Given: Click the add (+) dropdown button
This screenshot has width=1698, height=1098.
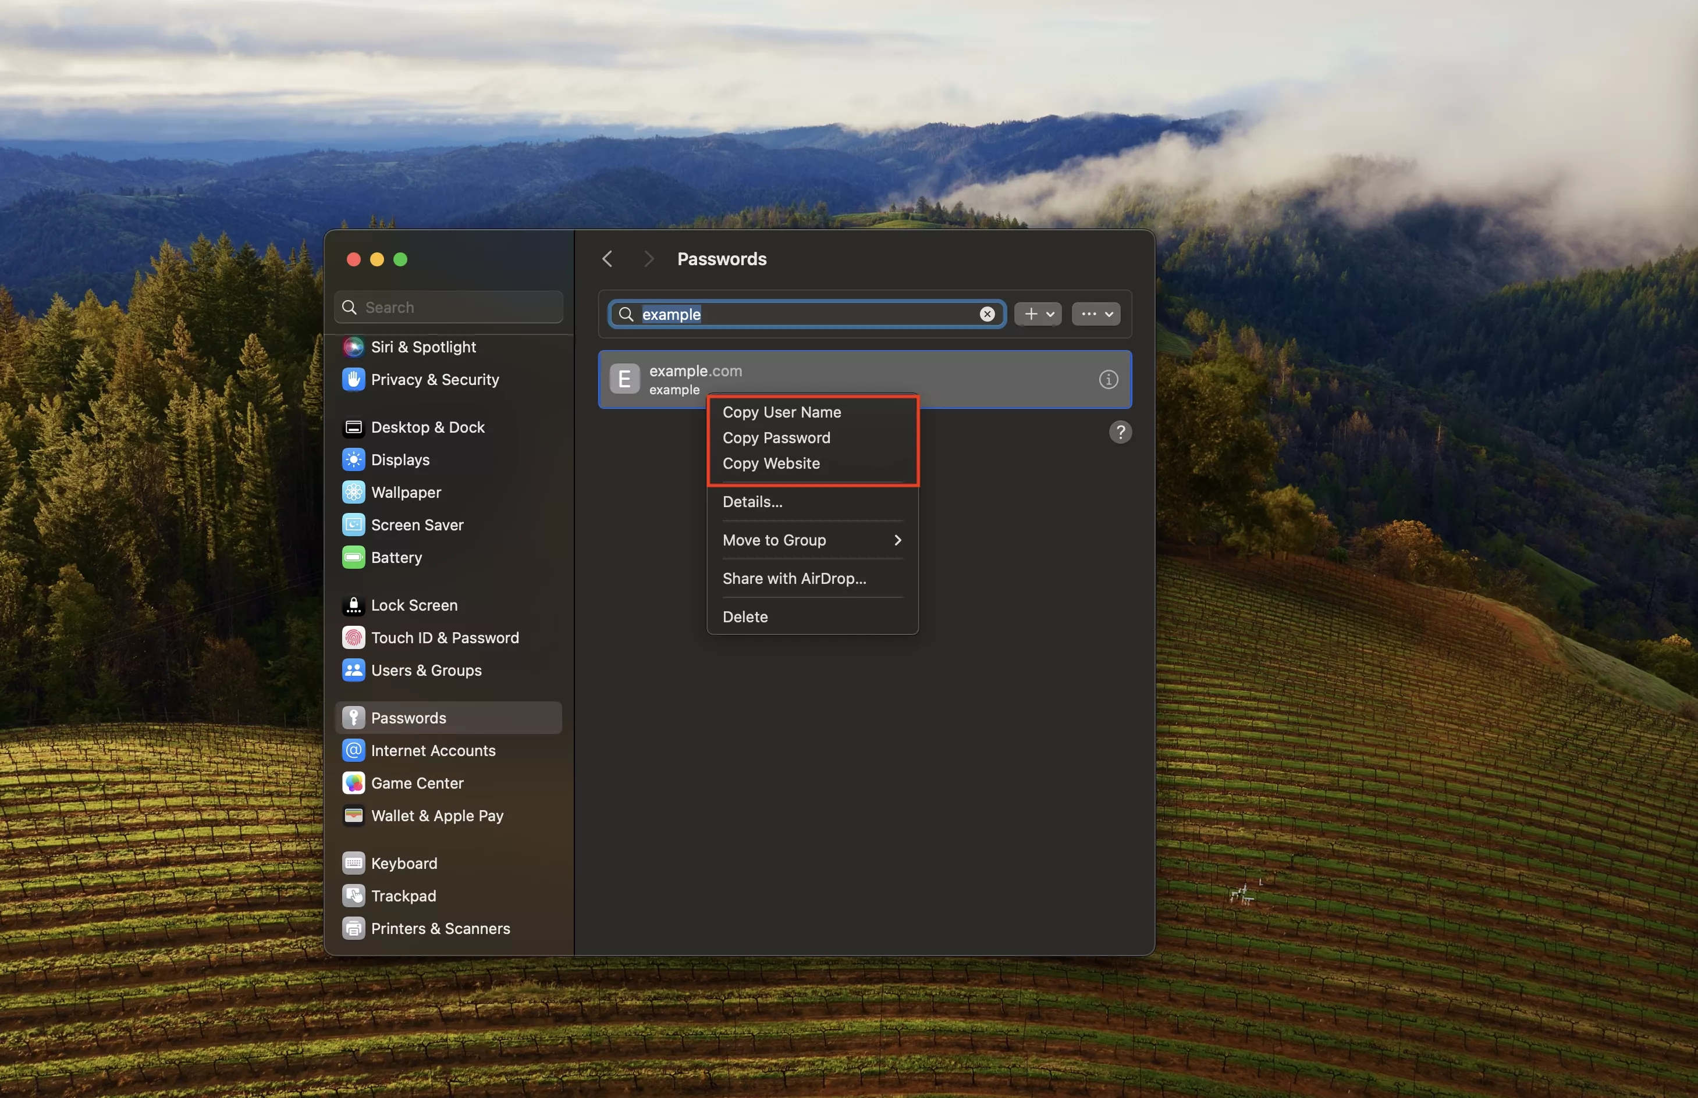Looking at the screenshot, I should pos(1037,314).
